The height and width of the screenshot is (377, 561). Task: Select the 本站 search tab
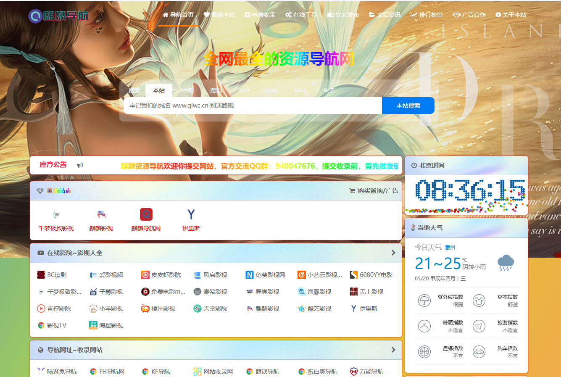159,90
